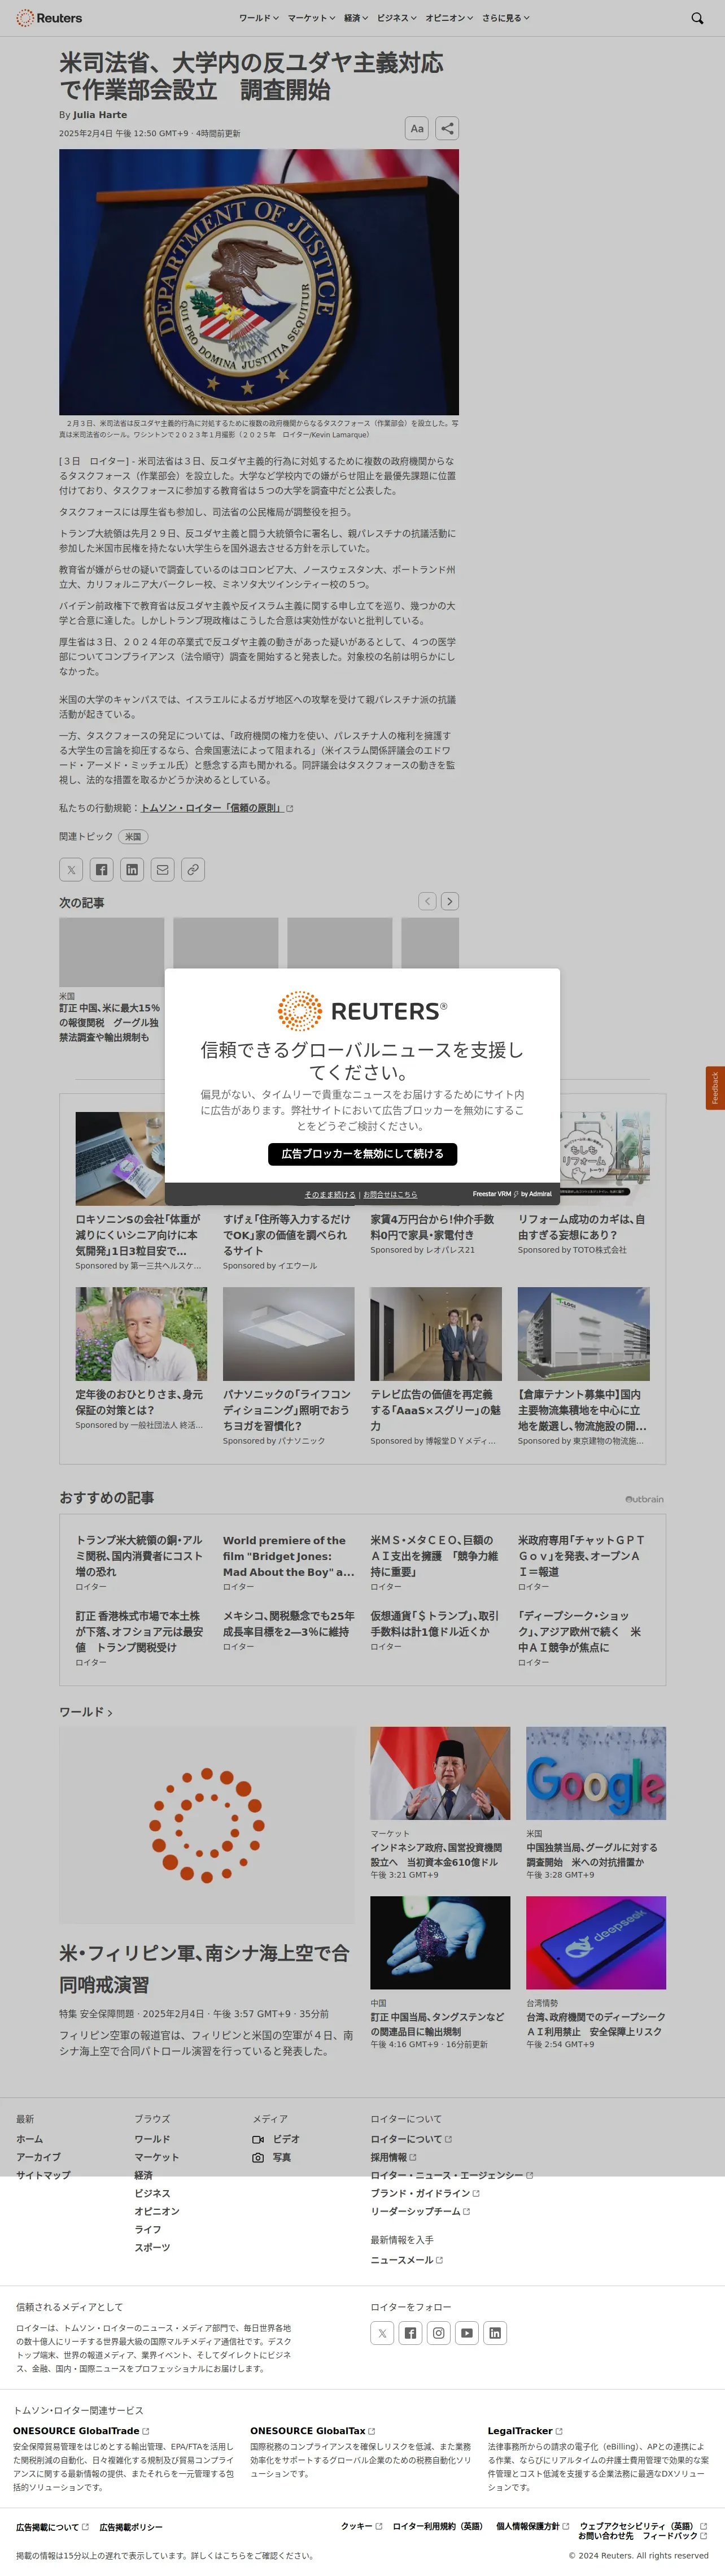The height and width of the screenshot is (2576, 725).
Task: Share article on Facebook below article
Action: tap(102, 869)
